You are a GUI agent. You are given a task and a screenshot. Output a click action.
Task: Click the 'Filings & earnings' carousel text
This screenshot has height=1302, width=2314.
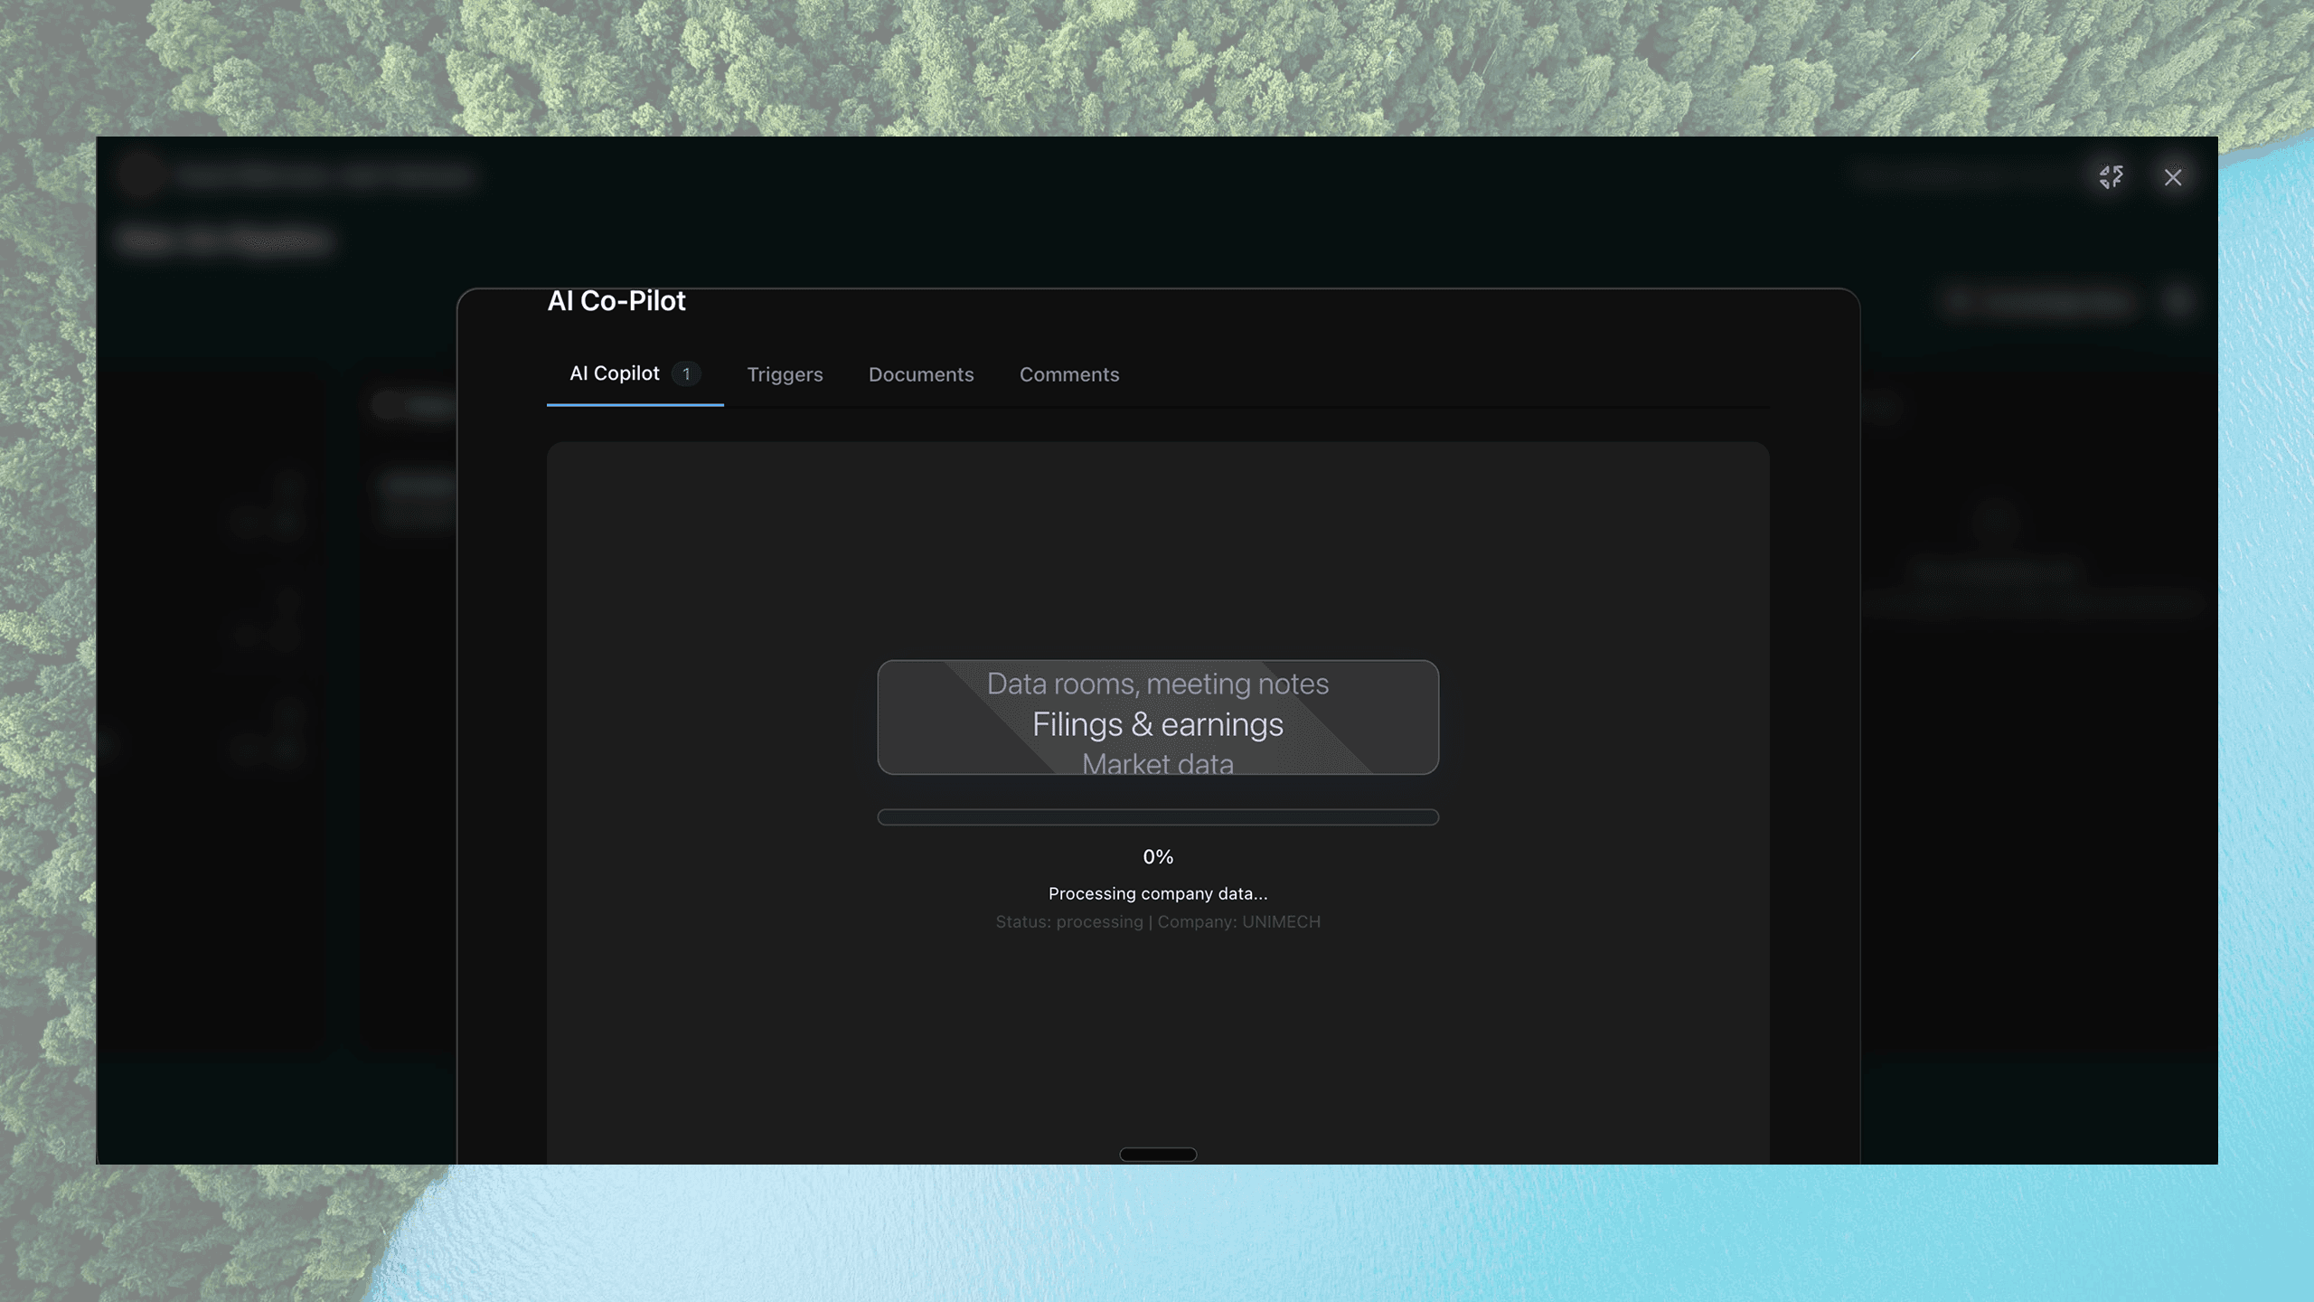coord(1158,724)
